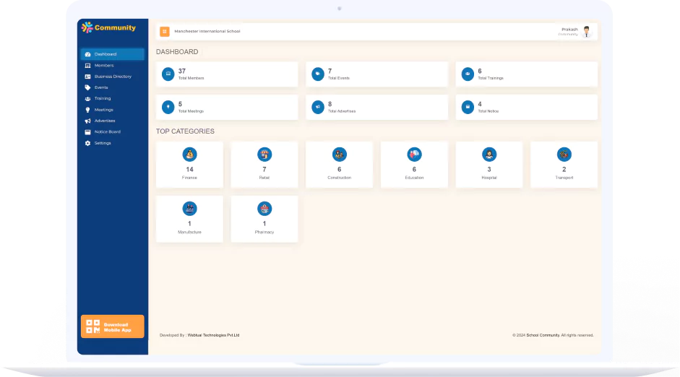The image size is (680, 377).
Task: Click Download Mobile App button
Action: [112, 326]
